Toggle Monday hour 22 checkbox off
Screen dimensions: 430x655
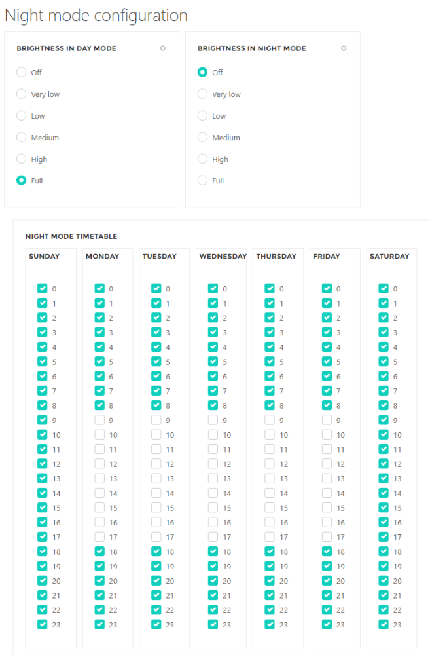pyautogui.click(x=99, y=610)
